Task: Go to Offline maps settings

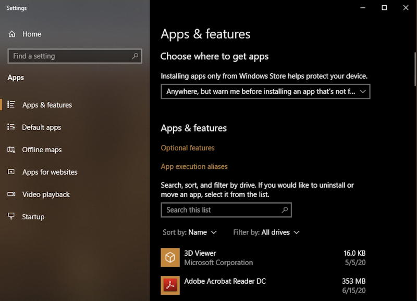Action: (42, 150)
